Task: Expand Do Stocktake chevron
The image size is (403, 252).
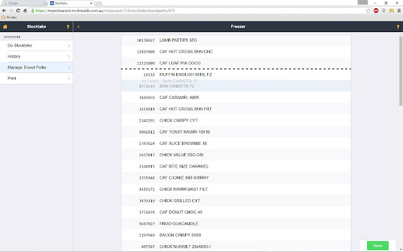Action: (x=69, y=45)
